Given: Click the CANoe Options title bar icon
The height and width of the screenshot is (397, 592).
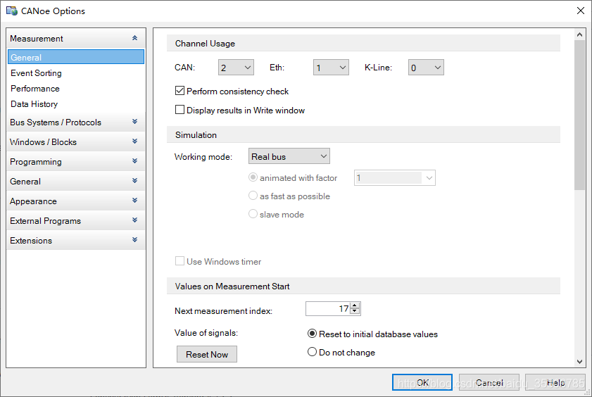Looking at the screenshot, I should point(12,11).
